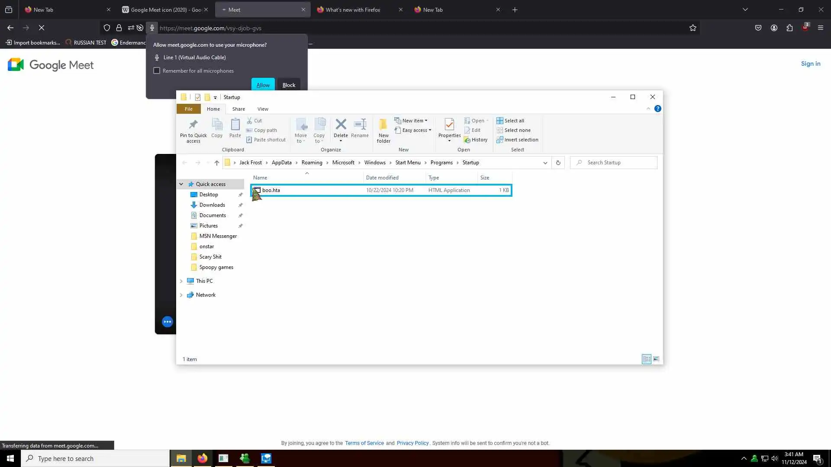The width and height of the screenshot is (831, 467).
Task: Bookmark page with the star icon
Action: pyautogui.click(x=692, y=28)
